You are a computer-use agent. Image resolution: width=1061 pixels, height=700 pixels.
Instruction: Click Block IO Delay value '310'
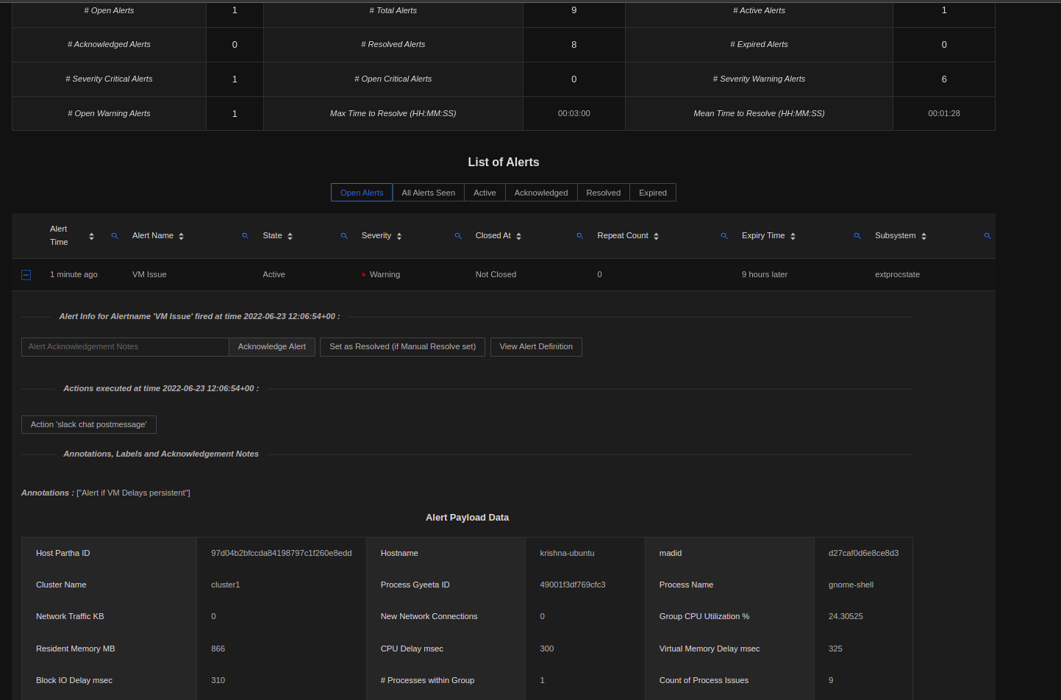[218, 681]
